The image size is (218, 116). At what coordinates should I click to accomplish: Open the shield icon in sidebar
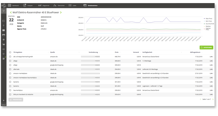pyautogui.click(x=4, y=54)
